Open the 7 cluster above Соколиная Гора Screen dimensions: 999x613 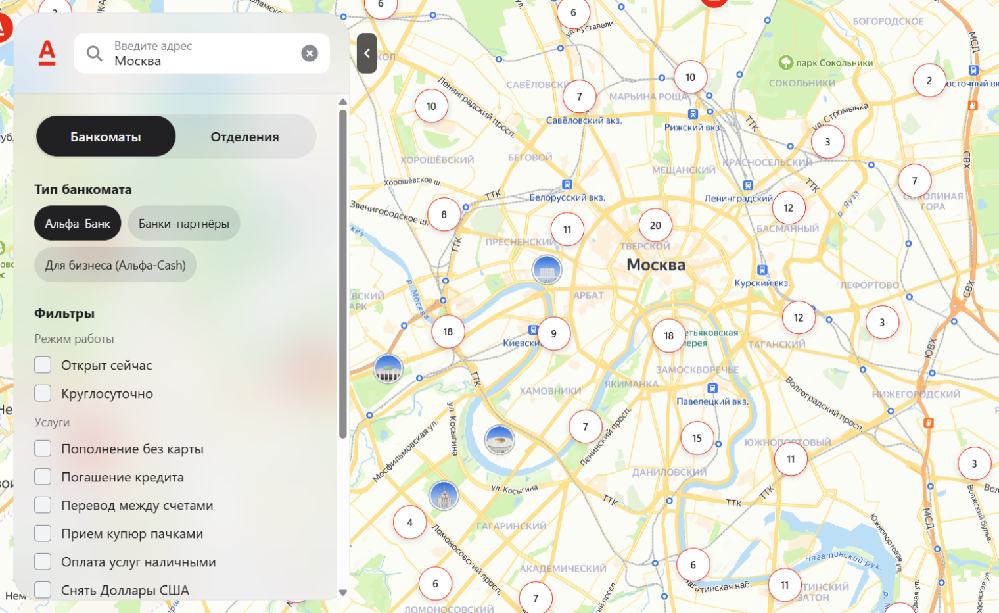(x=914, y=181)
